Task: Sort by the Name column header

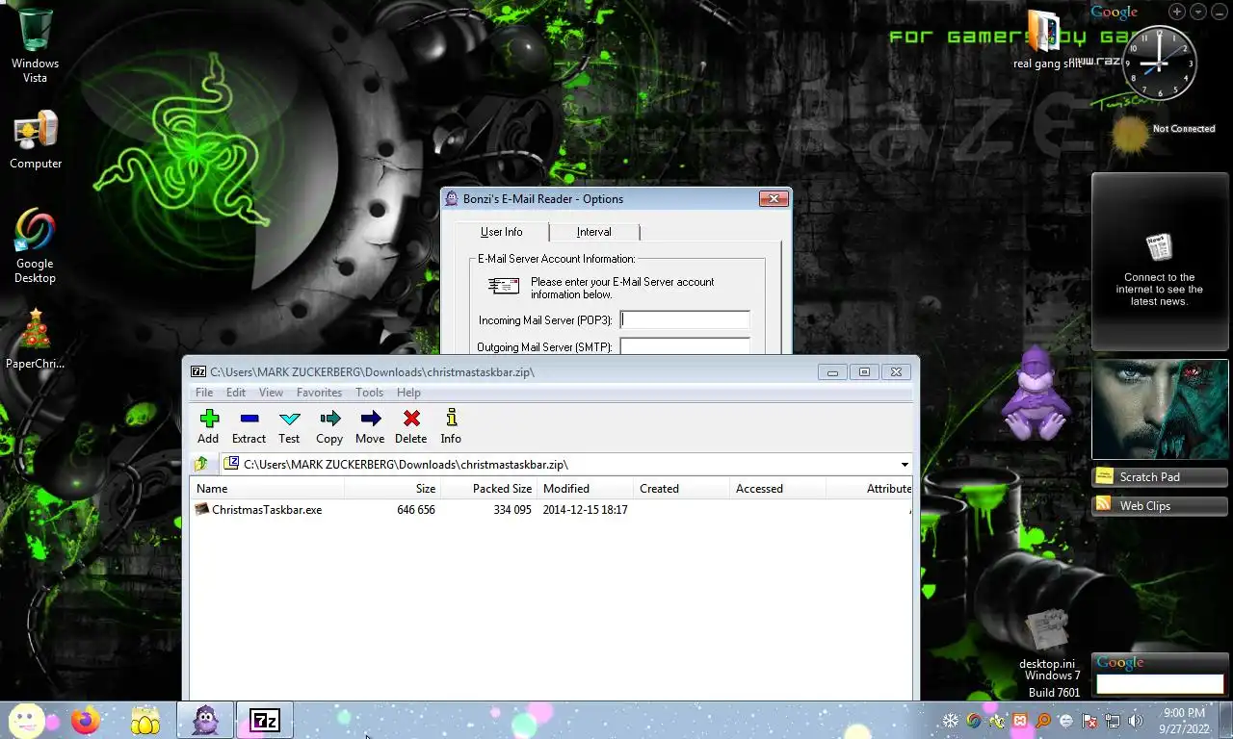Action: (x=267, y=489)
